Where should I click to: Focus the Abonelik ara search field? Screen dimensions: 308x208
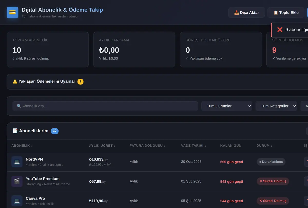105,106
